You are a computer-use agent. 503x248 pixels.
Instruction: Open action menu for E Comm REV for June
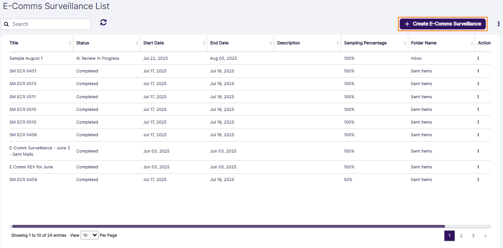click(478, 167)
